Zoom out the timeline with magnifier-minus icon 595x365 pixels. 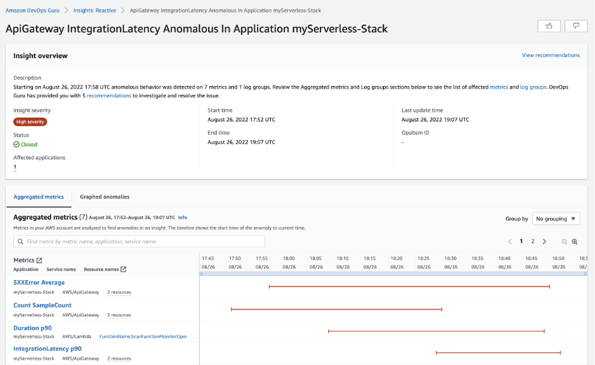pos(565,242)
